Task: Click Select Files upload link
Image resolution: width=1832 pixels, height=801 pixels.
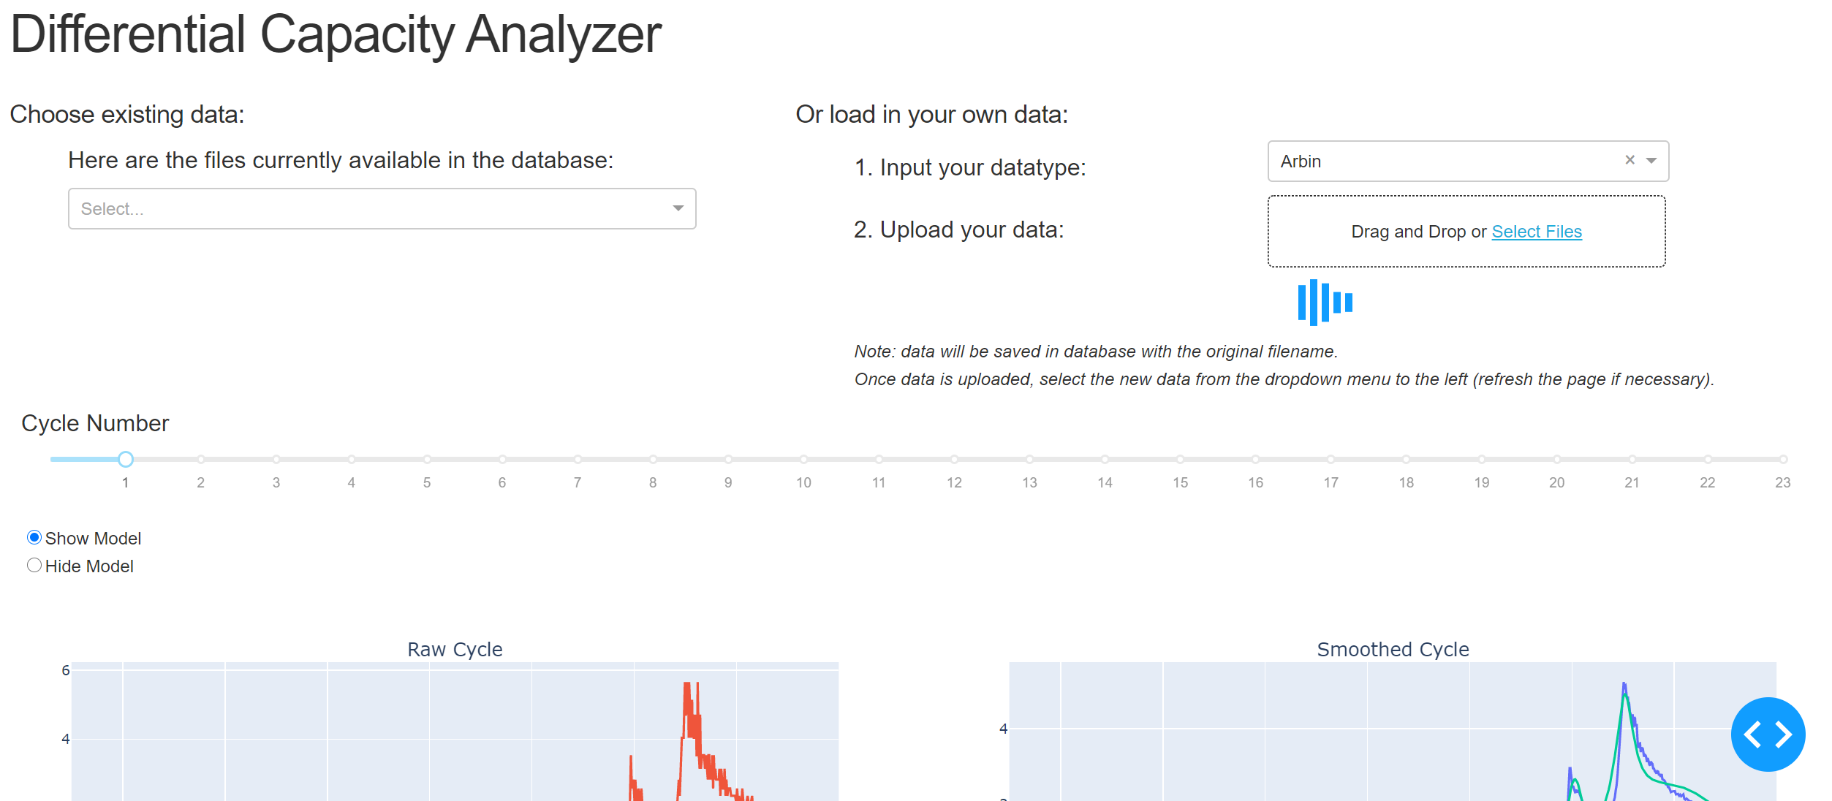Action: [1537, 231]
